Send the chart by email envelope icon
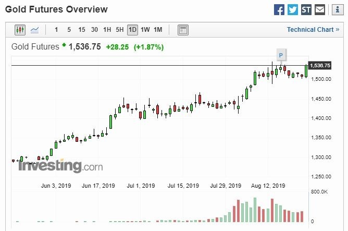Screen dimensions: 348x231 [x=320, y=10]
